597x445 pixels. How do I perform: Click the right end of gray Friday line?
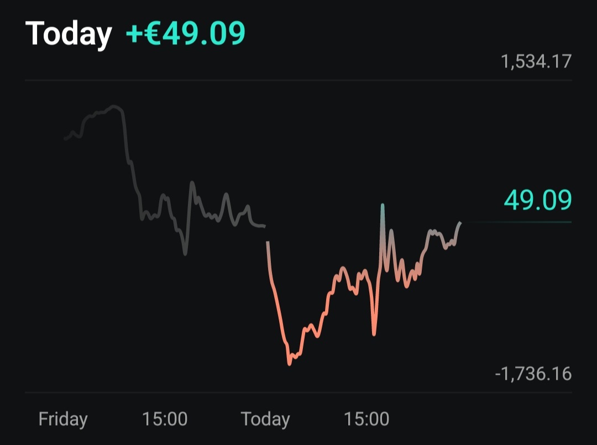click(x=264, y=226)
